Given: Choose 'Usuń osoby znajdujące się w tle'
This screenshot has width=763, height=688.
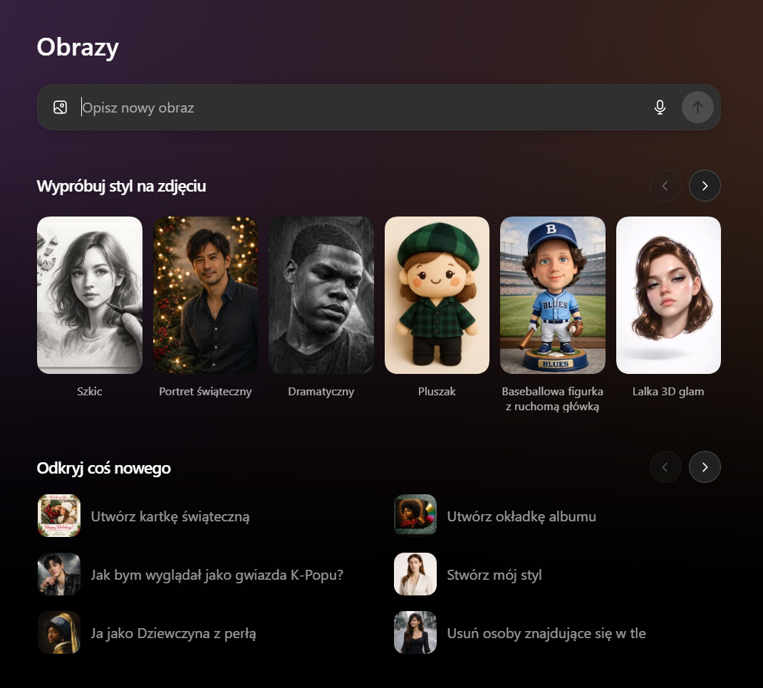Looking at the screenshot, I should tap(546, 633).
